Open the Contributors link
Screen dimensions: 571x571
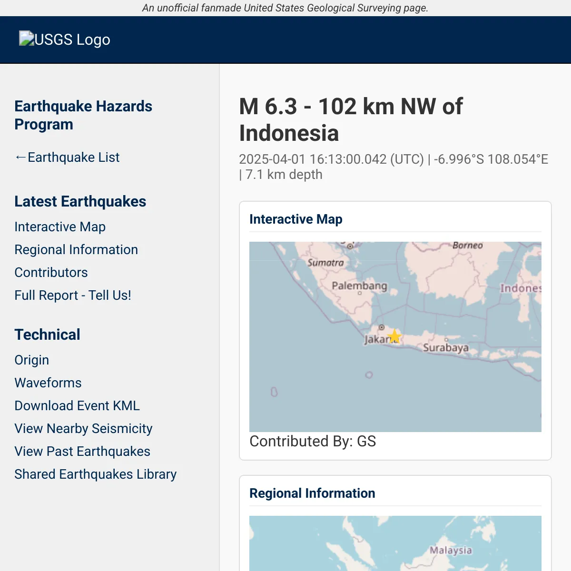click(51, 273)
